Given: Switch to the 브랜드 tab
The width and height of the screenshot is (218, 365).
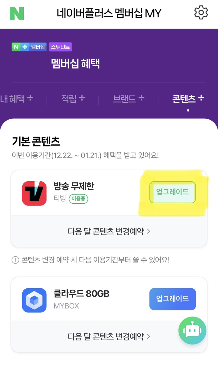Looking at the screenshot, I should coord(128,99).
